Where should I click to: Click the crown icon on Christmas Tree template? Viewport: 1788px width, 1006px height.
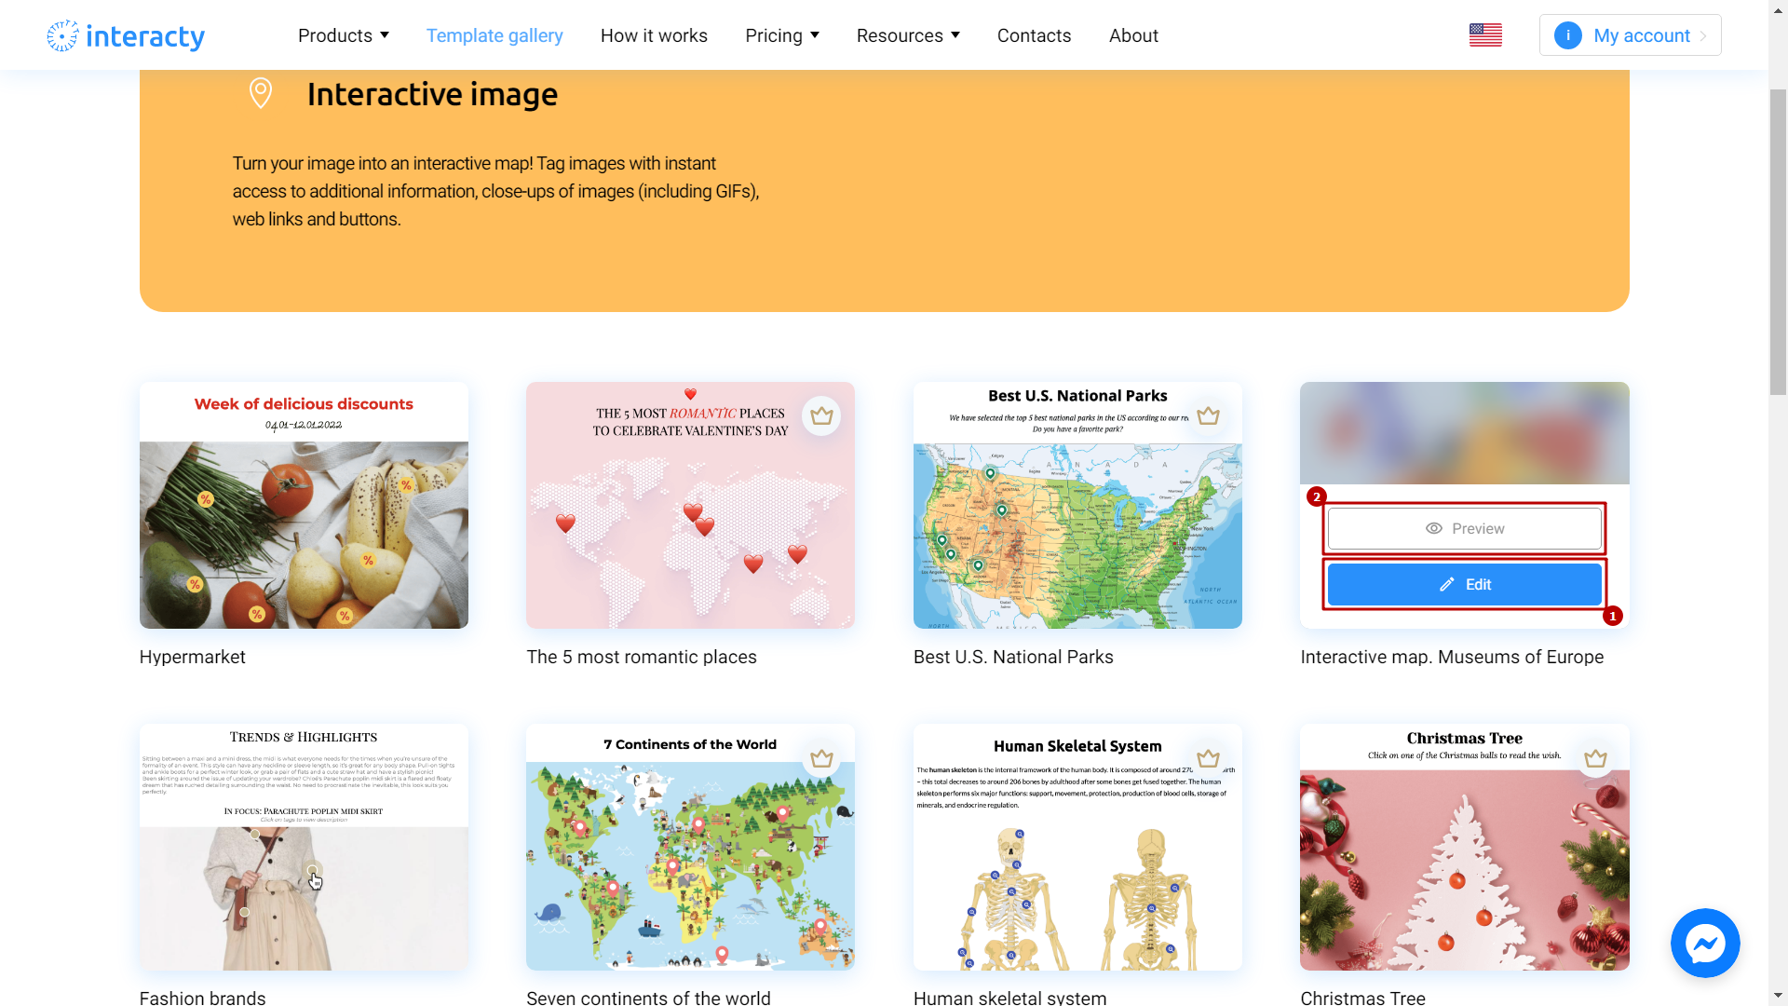pos(1594,758)
